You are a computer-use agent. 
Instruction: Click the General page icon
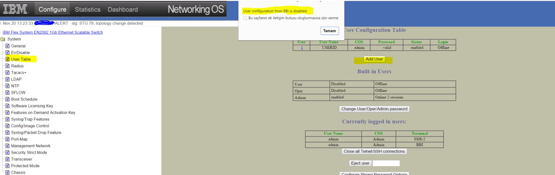click(8, 46)
